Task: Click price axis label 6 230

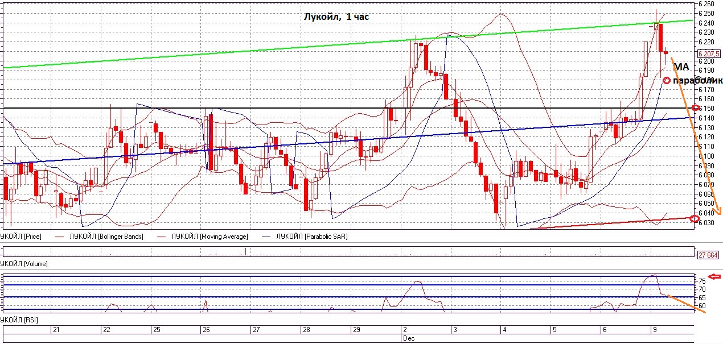Action: tap(706, 32)
